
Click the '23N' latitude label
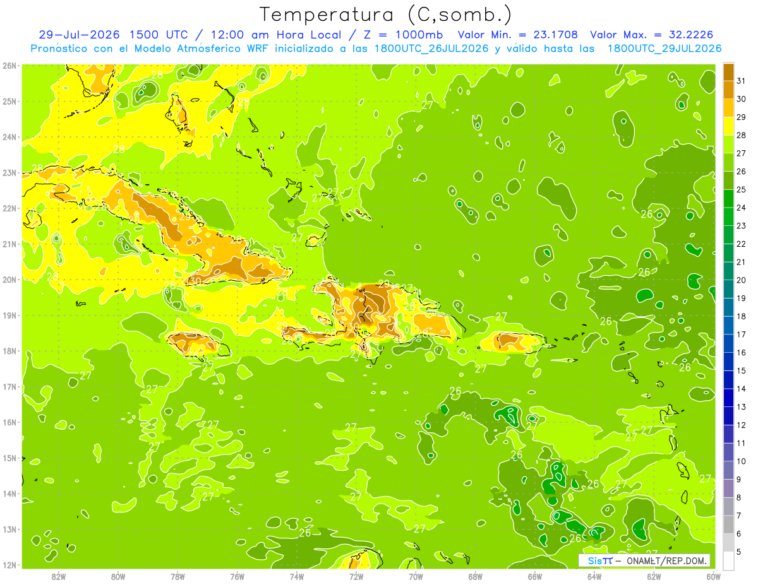tap(9, 173)
